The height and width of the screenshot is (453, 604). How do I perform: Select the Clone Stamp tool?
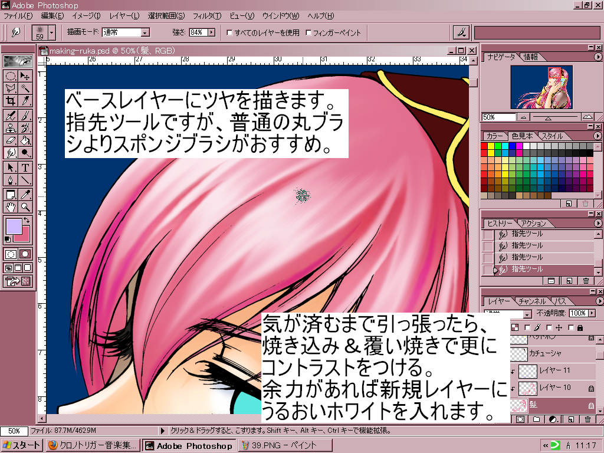coord(11,128)
